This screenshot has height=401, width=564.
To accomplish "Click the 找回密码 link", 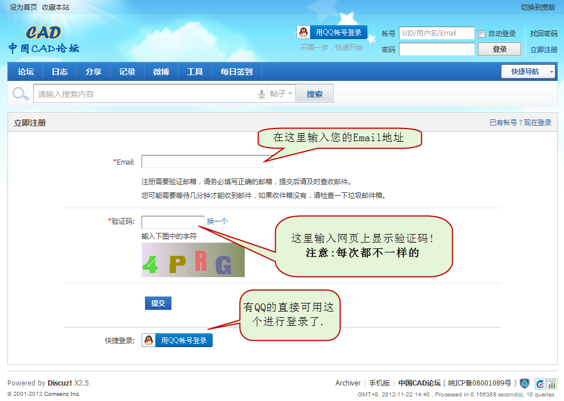I will (x=543, y=33).
